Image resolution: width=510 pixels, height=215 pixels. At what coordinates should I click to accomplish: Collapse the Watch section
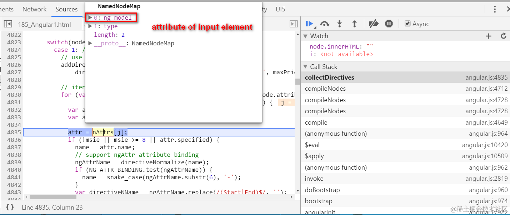click(305, 36)
